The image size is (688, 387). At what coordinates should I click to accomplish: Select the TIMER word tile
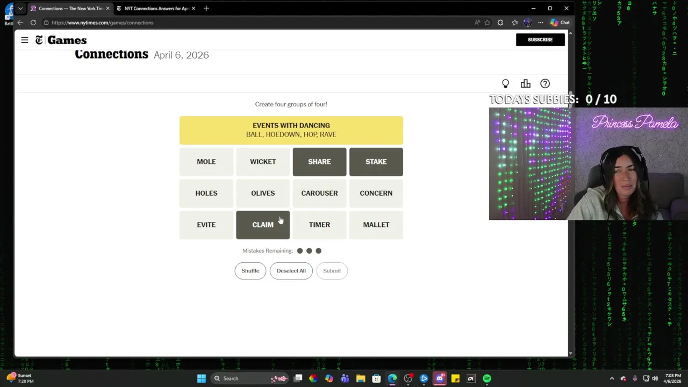point(319,225)
